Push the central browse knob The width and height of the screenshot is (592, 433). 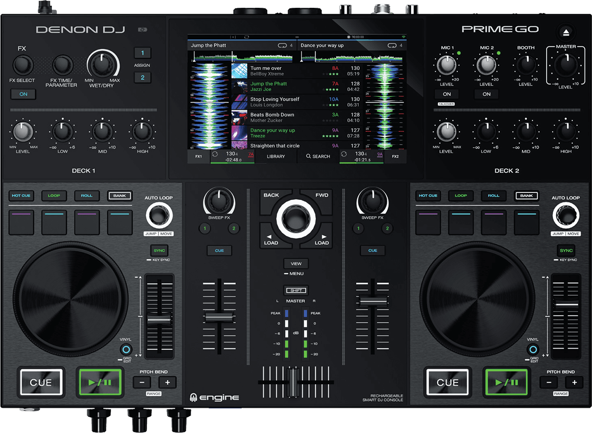coord(296,219)
